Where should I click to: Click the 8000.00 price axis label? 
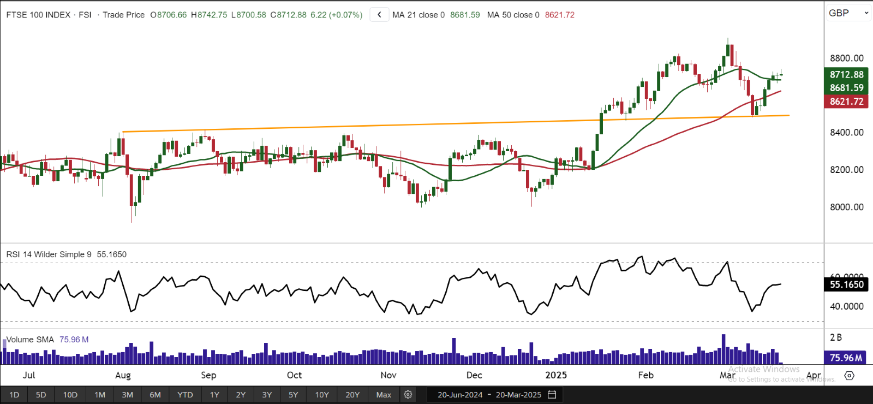[847, 207]
